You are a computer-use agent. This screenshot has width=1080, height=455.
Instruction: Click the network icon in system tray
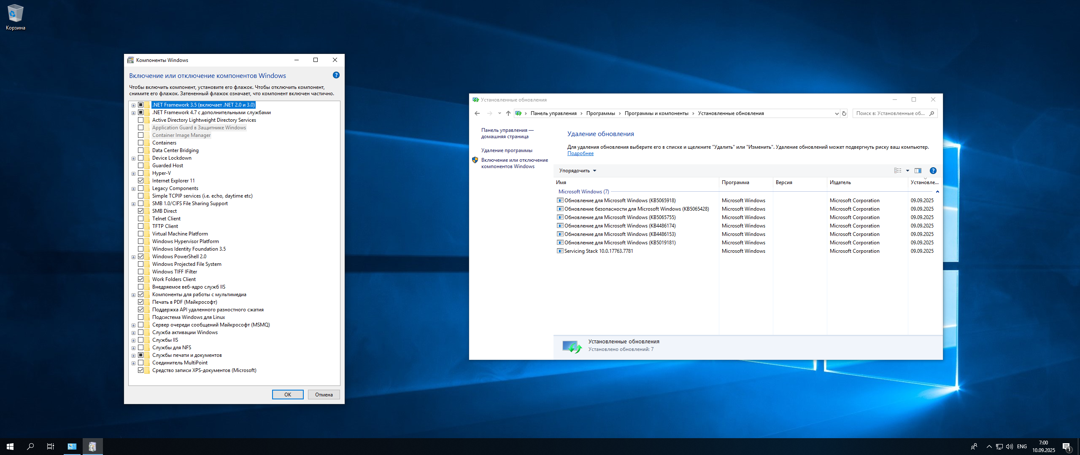coord(999,447)
